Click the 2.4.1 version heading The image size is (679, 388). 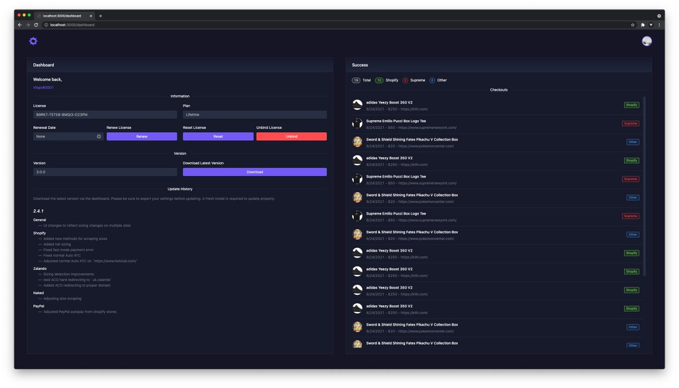[38, 211]
